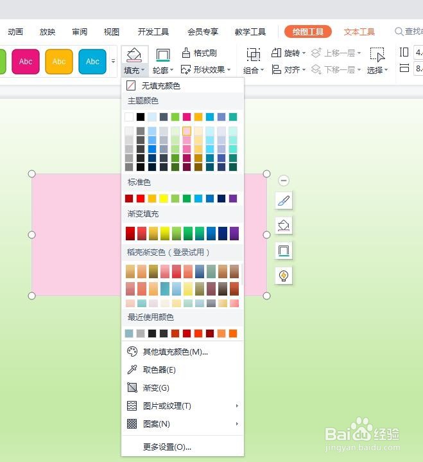Viewport: 423px width, 462px height.
Task: Pick white theme color swatch
Action: pyautogui.click(x=129, y=117)
